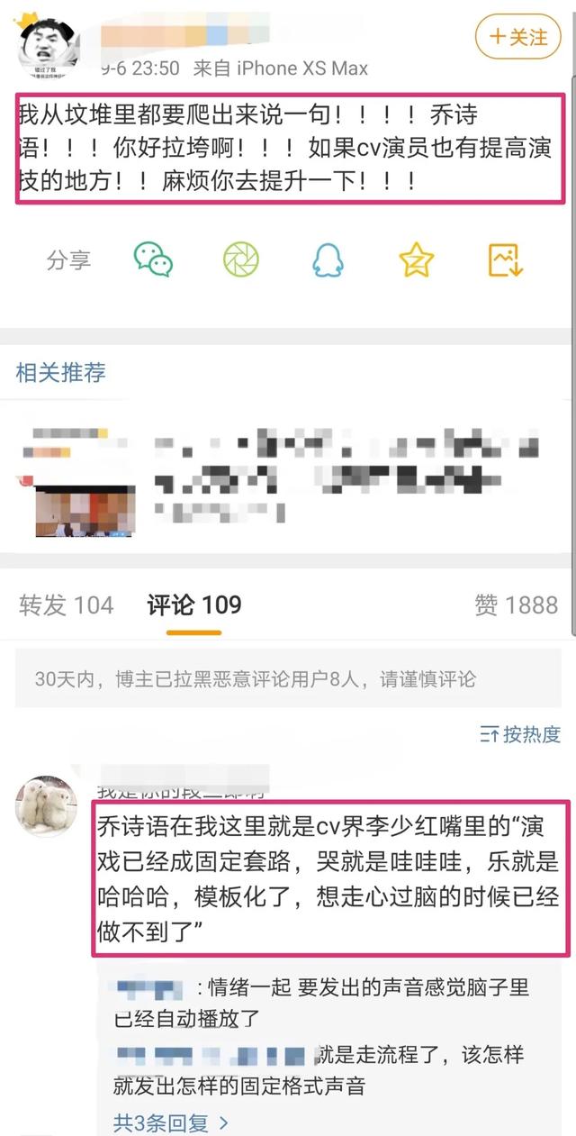Share post via WeChat icon

153,259
